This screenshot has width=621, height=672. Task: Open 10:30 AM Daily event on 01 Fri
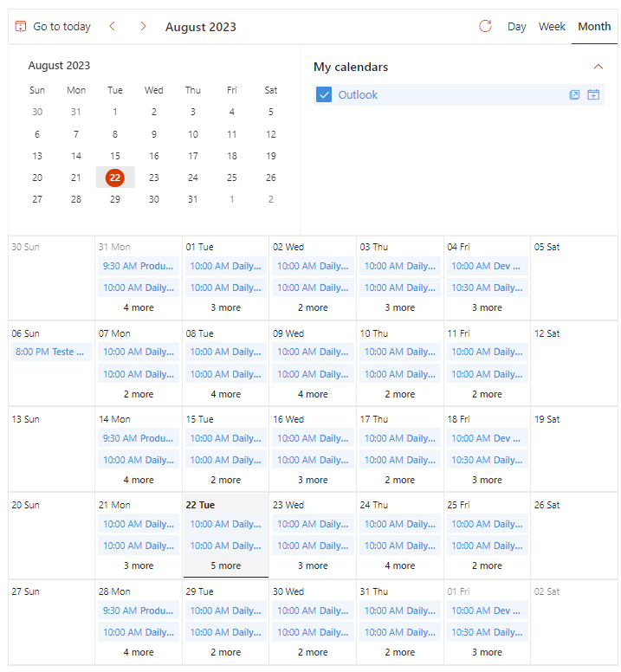[487, 632]
